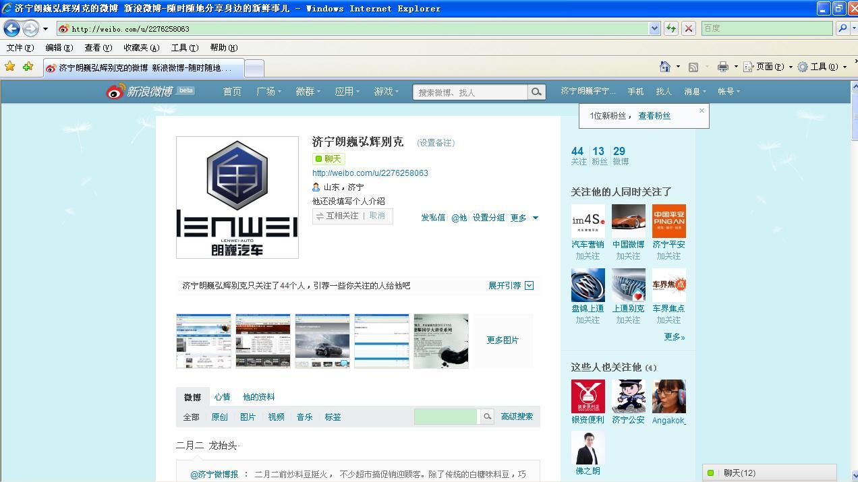Click the 上通别克 avatar image
Screen dimensions: 858x482
pos(629,285)
